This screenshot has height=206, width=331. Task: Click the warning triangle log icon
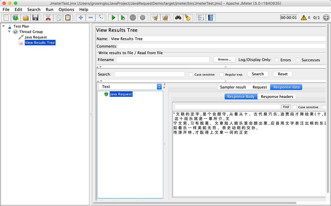click(304, 17)
